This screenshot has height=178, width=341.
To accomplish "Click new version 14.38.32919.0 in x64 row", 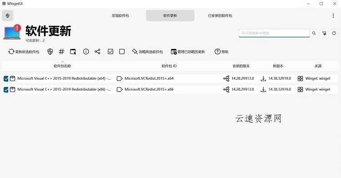I will point(280,78).
